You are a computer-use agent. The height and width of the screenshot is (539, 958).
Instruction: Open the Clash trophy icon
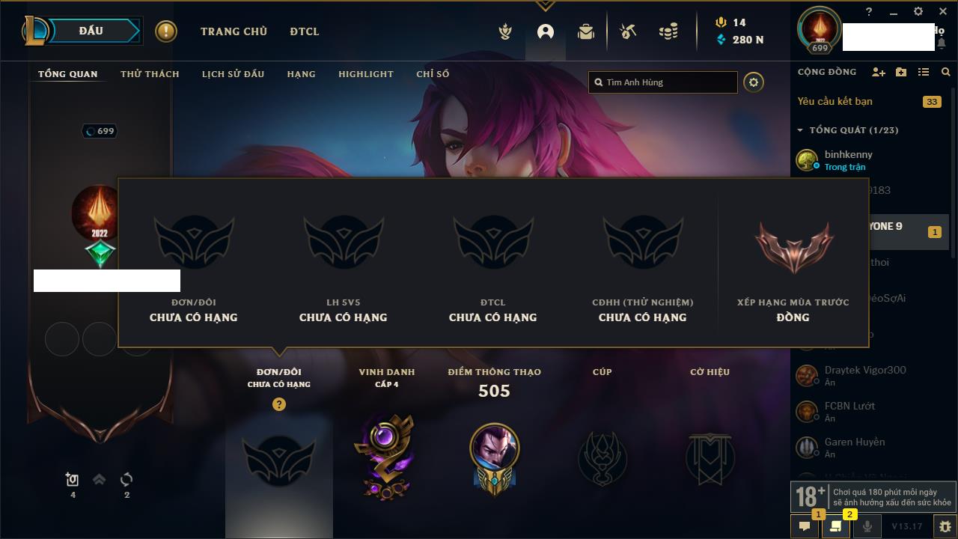coord(505,31)
